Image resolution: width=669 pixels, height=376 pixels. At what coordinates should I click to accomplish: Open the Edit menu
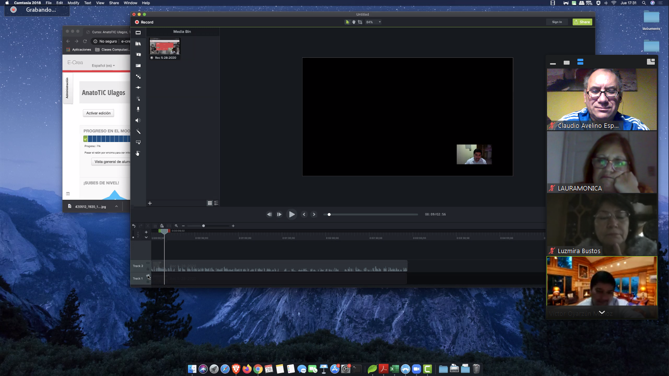point(59,3)
